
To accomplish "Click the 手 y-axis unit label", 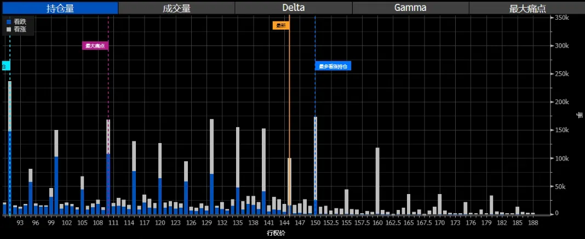I will [x=580, y=116].
